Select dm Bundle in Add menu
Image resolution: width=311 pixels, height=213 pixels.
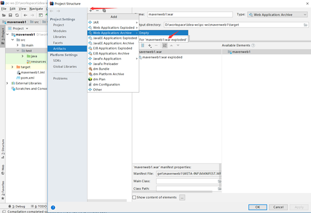tap(113, 69)
